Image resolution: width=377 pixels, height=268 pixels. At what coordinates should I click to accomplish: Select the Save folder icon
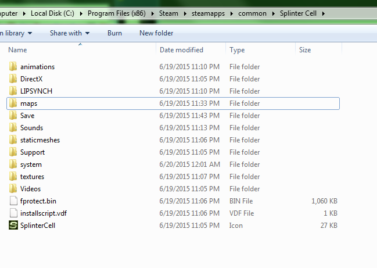pyautogui.click(x=13, y=116)
